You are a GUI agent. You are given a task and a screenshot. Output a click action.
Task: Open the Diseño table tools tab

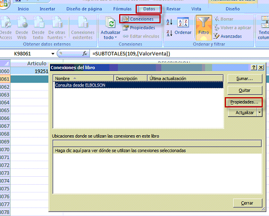click(x=233, y=9)
